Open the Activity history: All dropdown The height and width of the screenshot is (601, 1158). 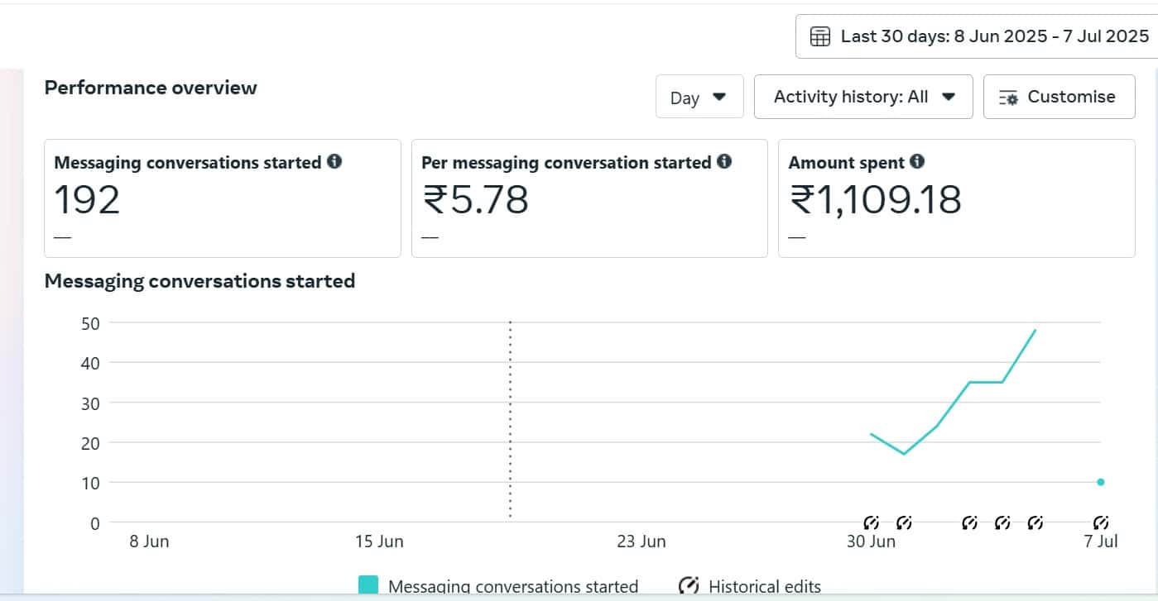tap(863, 97)
